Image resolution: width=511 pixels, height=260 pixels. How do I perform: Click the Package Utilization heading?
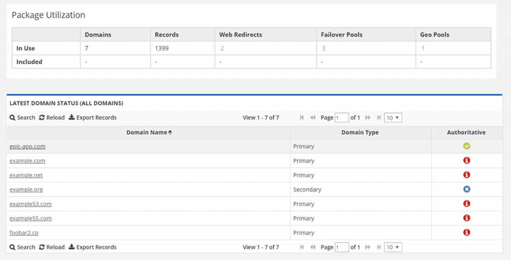pos(48,15)
